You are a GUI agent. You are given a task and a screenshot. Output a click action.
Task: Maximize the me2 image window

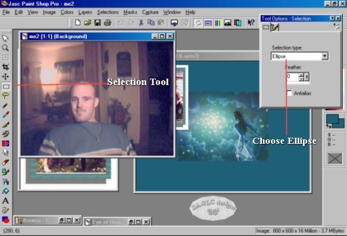point(162,36)
